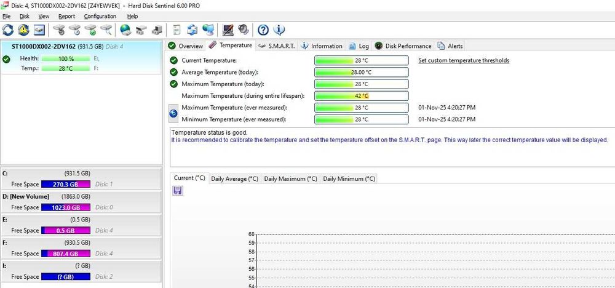Show the Daily Minimum (°C) chart tab

click(x=349, y=178)
